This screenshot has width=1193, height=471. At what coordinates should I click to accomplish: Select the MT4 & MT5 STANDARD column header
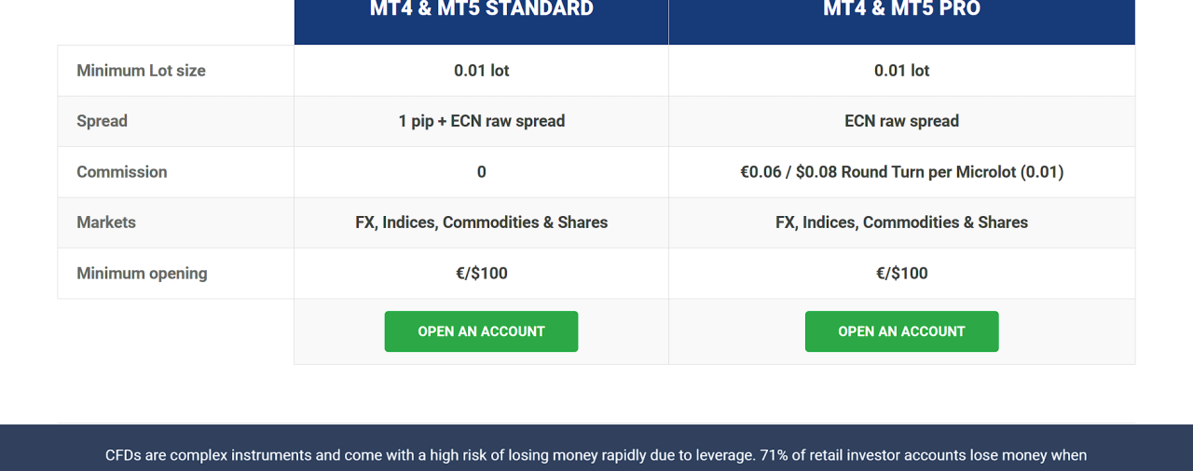click(481, 11)
